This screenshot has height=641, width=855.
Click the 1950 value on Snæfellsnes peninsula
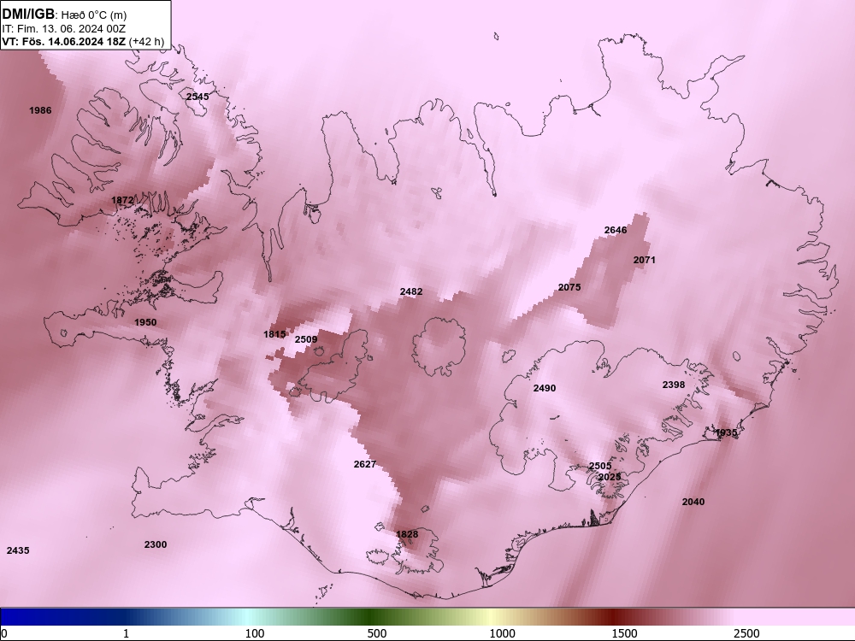click(x=145, y=322)
